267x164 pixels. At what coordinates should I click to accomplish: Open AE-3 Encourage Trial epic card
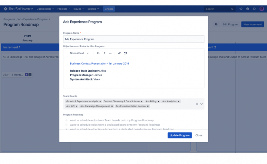pyautogui.click(x=31, y=57)
